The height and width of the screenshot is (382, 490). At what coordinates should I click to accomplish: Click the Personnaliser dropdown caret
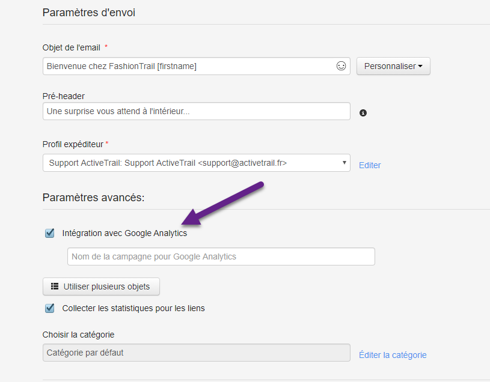pos(419,66)
